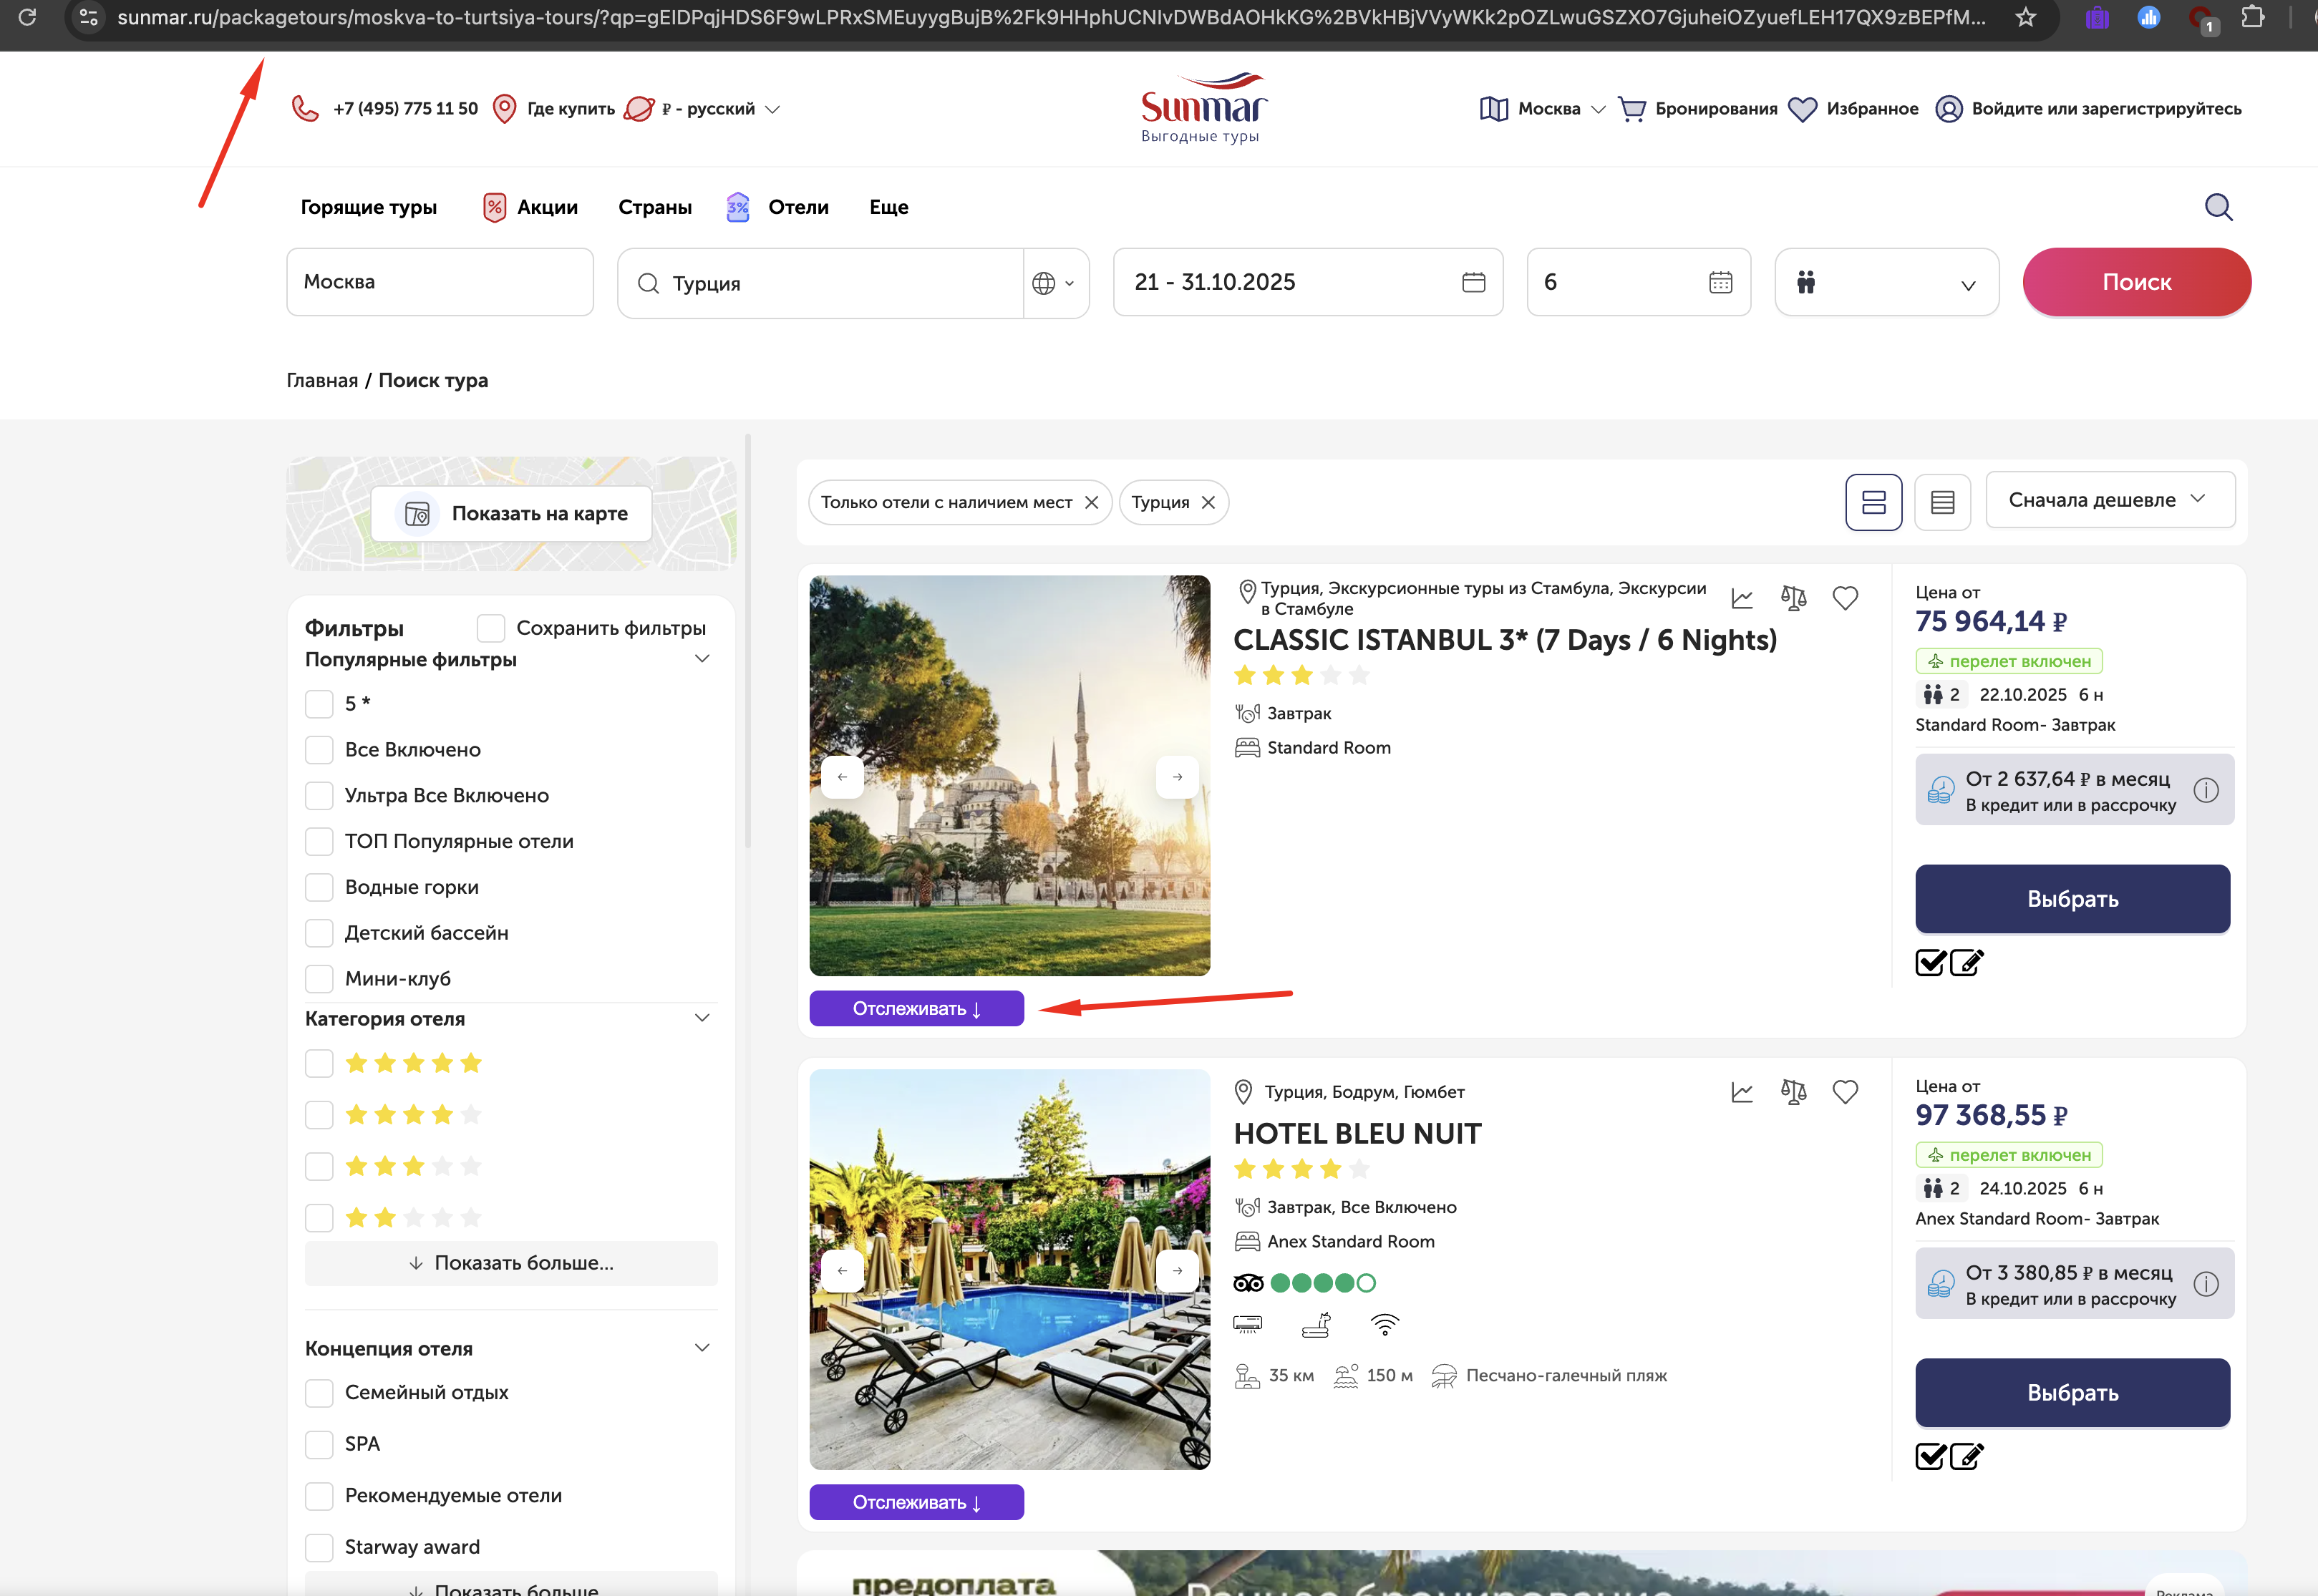Show next photo of HOTEL BLEU NUIT

1177,1270
